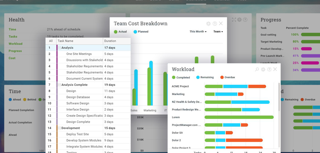Collapse the Analysis task group

click(x=59, y=48)
